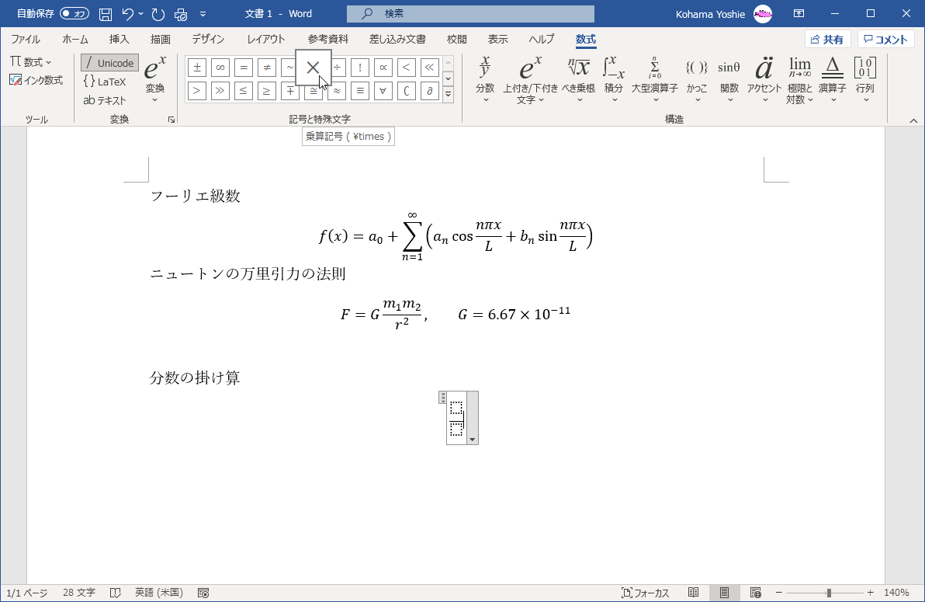This screenshot has width=925, height=602.
Task: Toggle the ab テキスト normal text option
Action: click(x=105, y=100)
